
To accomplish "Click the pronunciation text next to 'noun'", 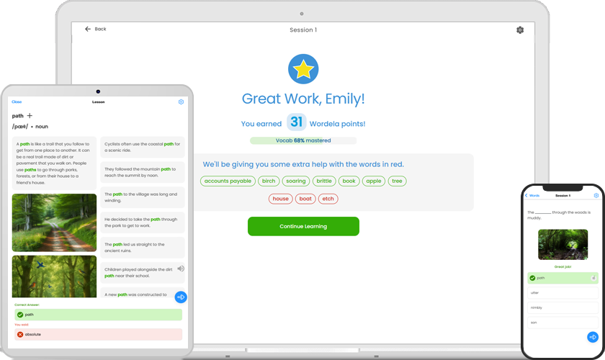I will [19, 127].
